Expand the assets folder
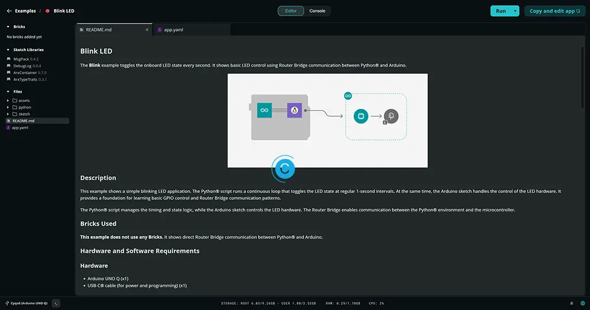 (7, 100)
